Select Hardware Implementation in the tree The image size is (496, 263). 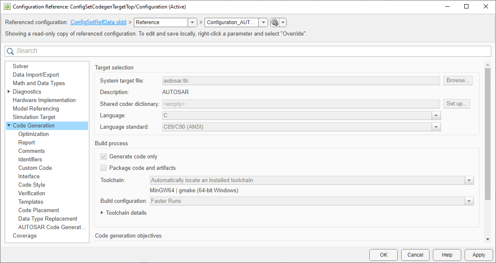pos(44,100)
